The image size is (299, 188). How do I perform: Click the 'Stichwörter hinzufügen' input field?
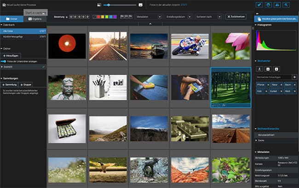tap(274, 77)
